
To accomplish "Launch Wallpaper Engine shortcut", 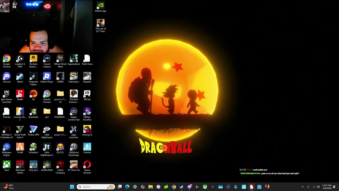I will [7, 150].
